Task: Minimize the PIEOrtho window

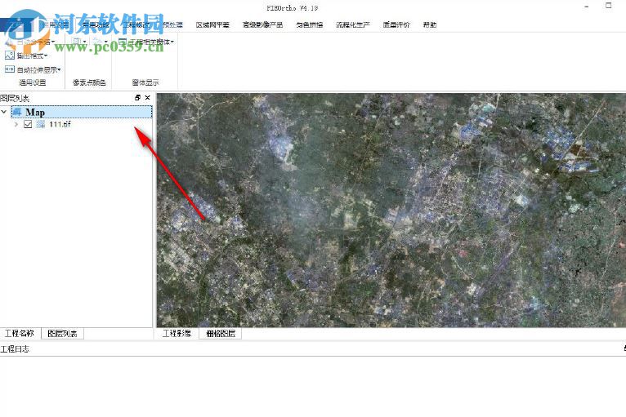Action: pyautogui.click(x=587, y=6)
